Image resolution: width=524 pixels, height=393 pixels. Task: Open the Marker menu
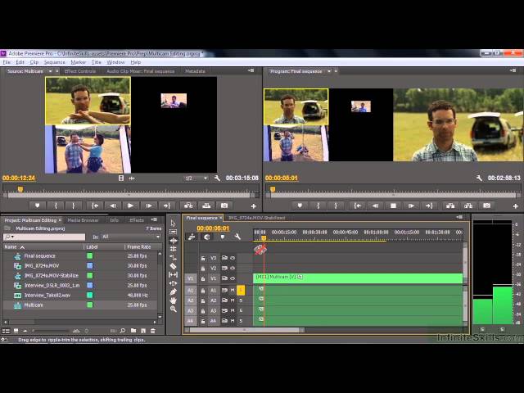click(x=79, y=62)
